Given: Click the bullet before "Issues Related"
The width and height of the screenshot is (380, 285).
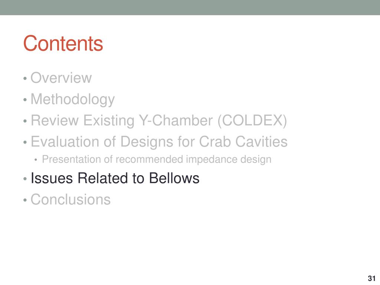Looking at the screenshot, I should [x=25, y=179].
